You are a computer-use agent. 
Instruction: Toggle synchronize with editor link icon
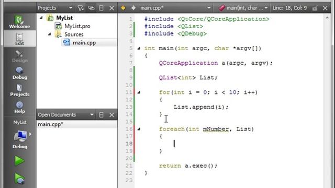pos(91,8)
